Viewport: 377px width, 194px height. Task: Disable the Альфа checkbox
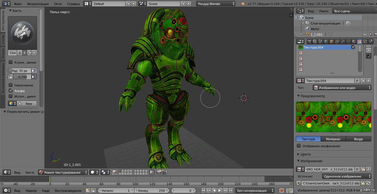point(11,91)
